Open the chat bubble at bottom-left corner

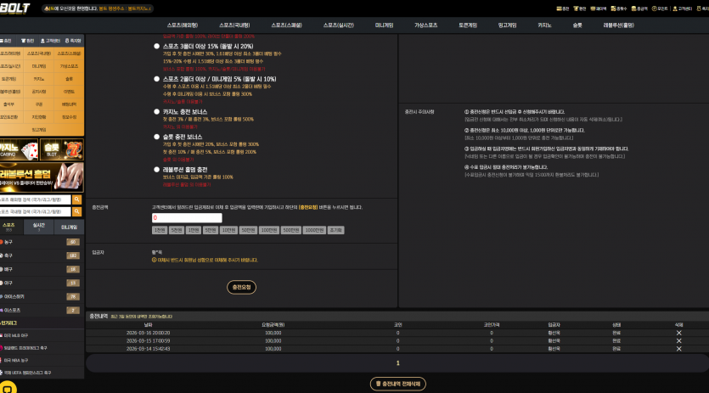click(x=8, y=388)
